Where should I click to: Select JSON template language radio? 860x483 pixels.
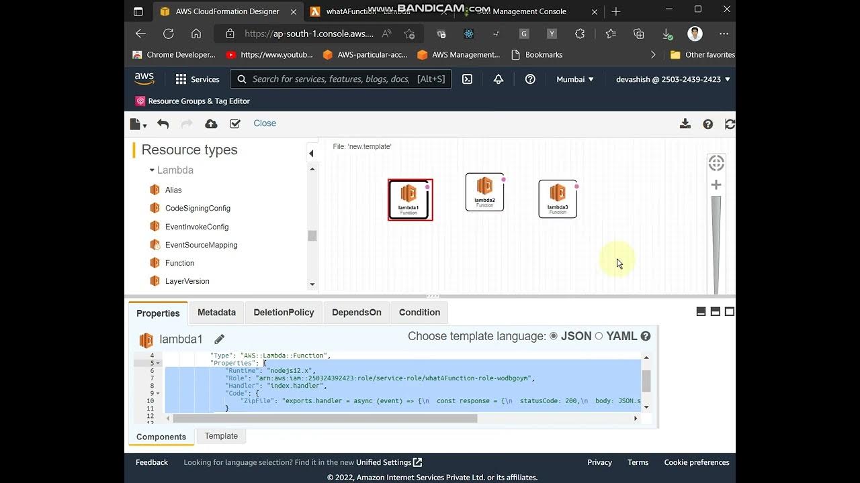coord(554,336)
